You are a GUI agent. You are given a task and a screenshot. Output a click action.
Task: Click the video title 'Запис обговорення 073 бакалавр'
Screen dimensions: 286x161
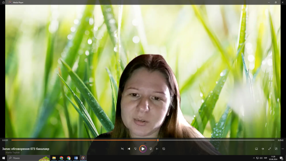pos(26,149)
